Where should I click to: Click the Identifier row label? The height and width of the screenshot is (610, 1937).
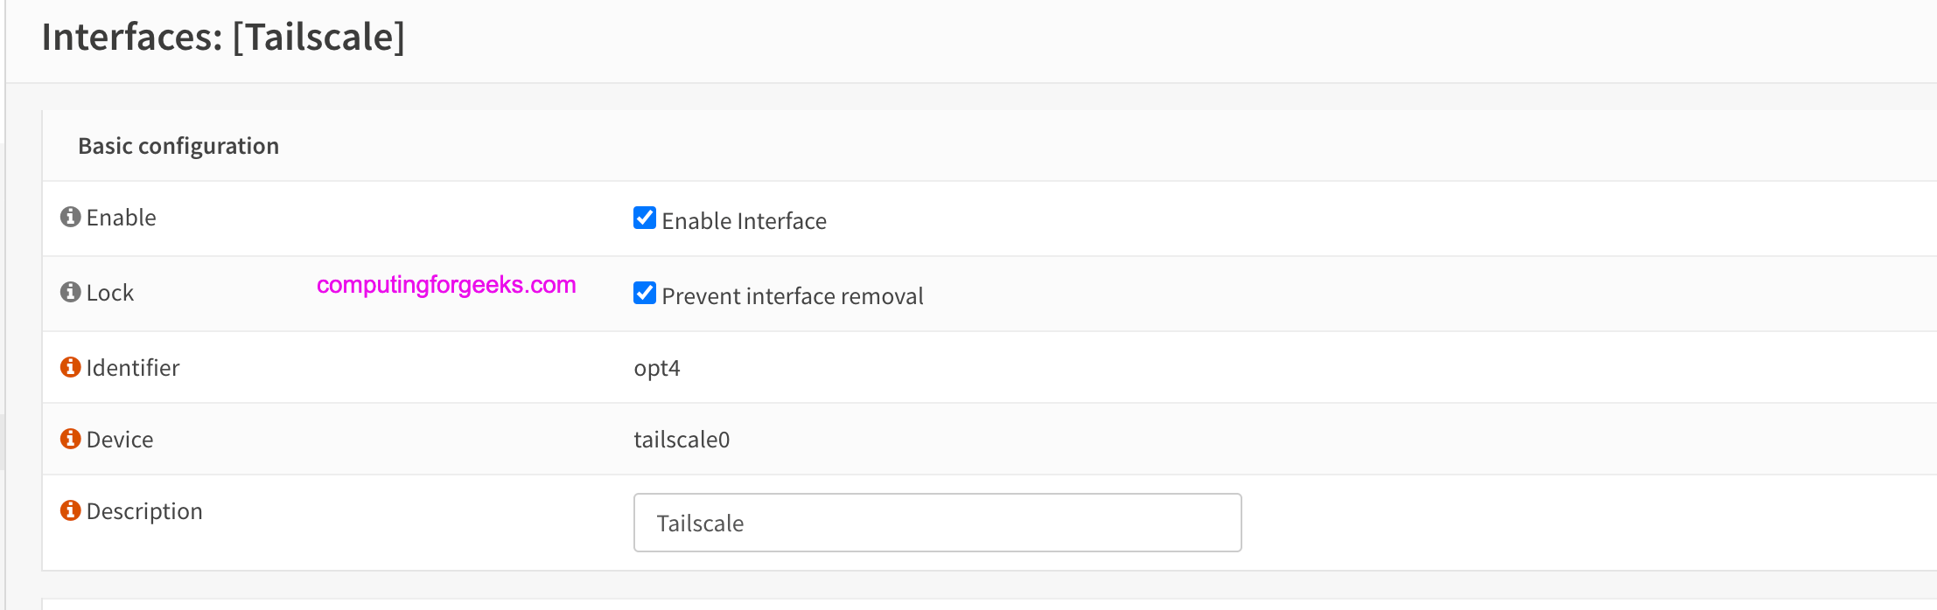(x=133, y=368)
